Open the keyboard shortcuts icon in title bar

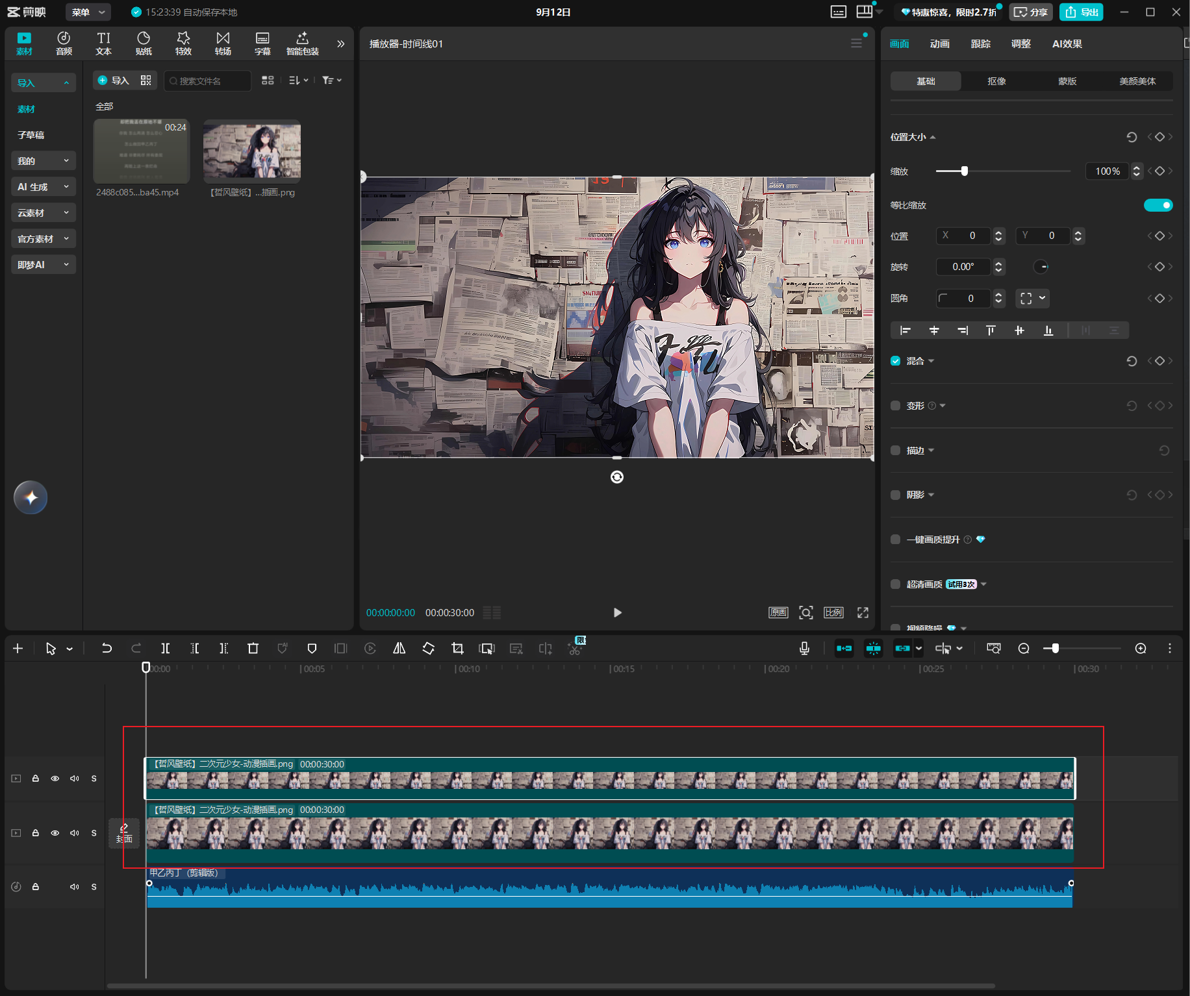(x=839, y=12)
